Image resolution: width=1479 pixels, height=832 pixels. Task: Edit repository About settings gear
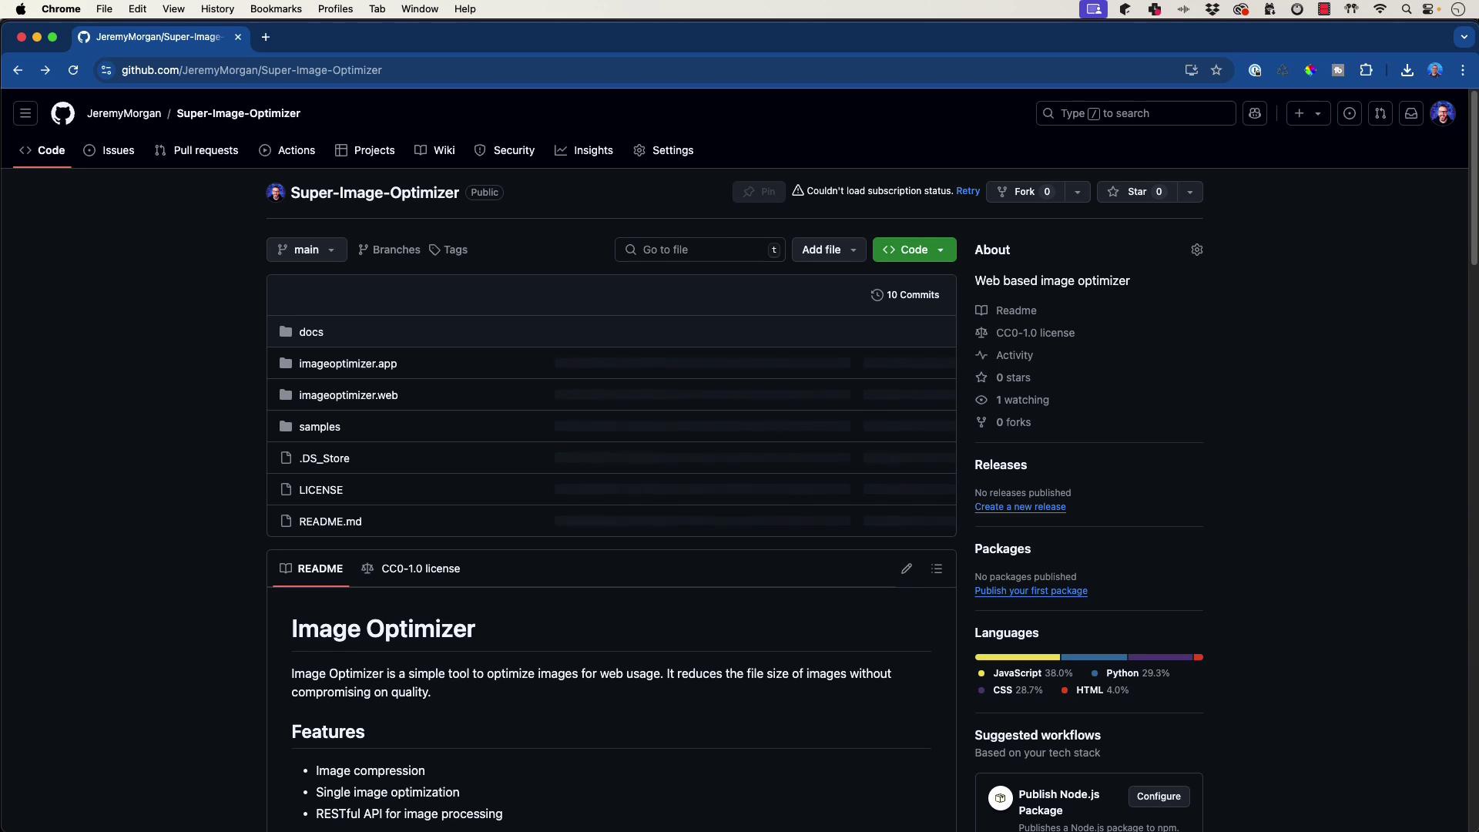[x=1196, y=250]
